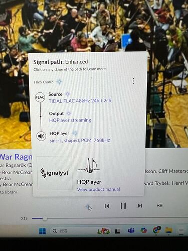
Task: Open the play queue icon
Action: click(160, 205)
